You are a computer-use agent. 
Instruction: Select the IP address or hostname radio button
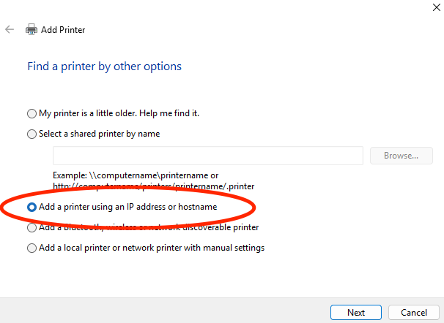coord(32,207)
